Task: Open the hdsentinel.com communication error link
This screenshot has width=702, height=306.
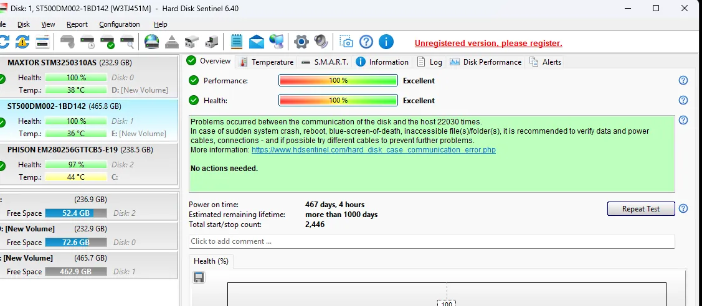Action: 374,150
